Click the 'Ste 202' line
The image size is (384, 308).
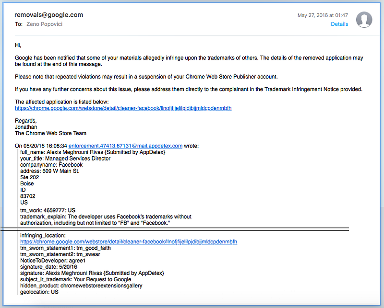pos(30,177)
